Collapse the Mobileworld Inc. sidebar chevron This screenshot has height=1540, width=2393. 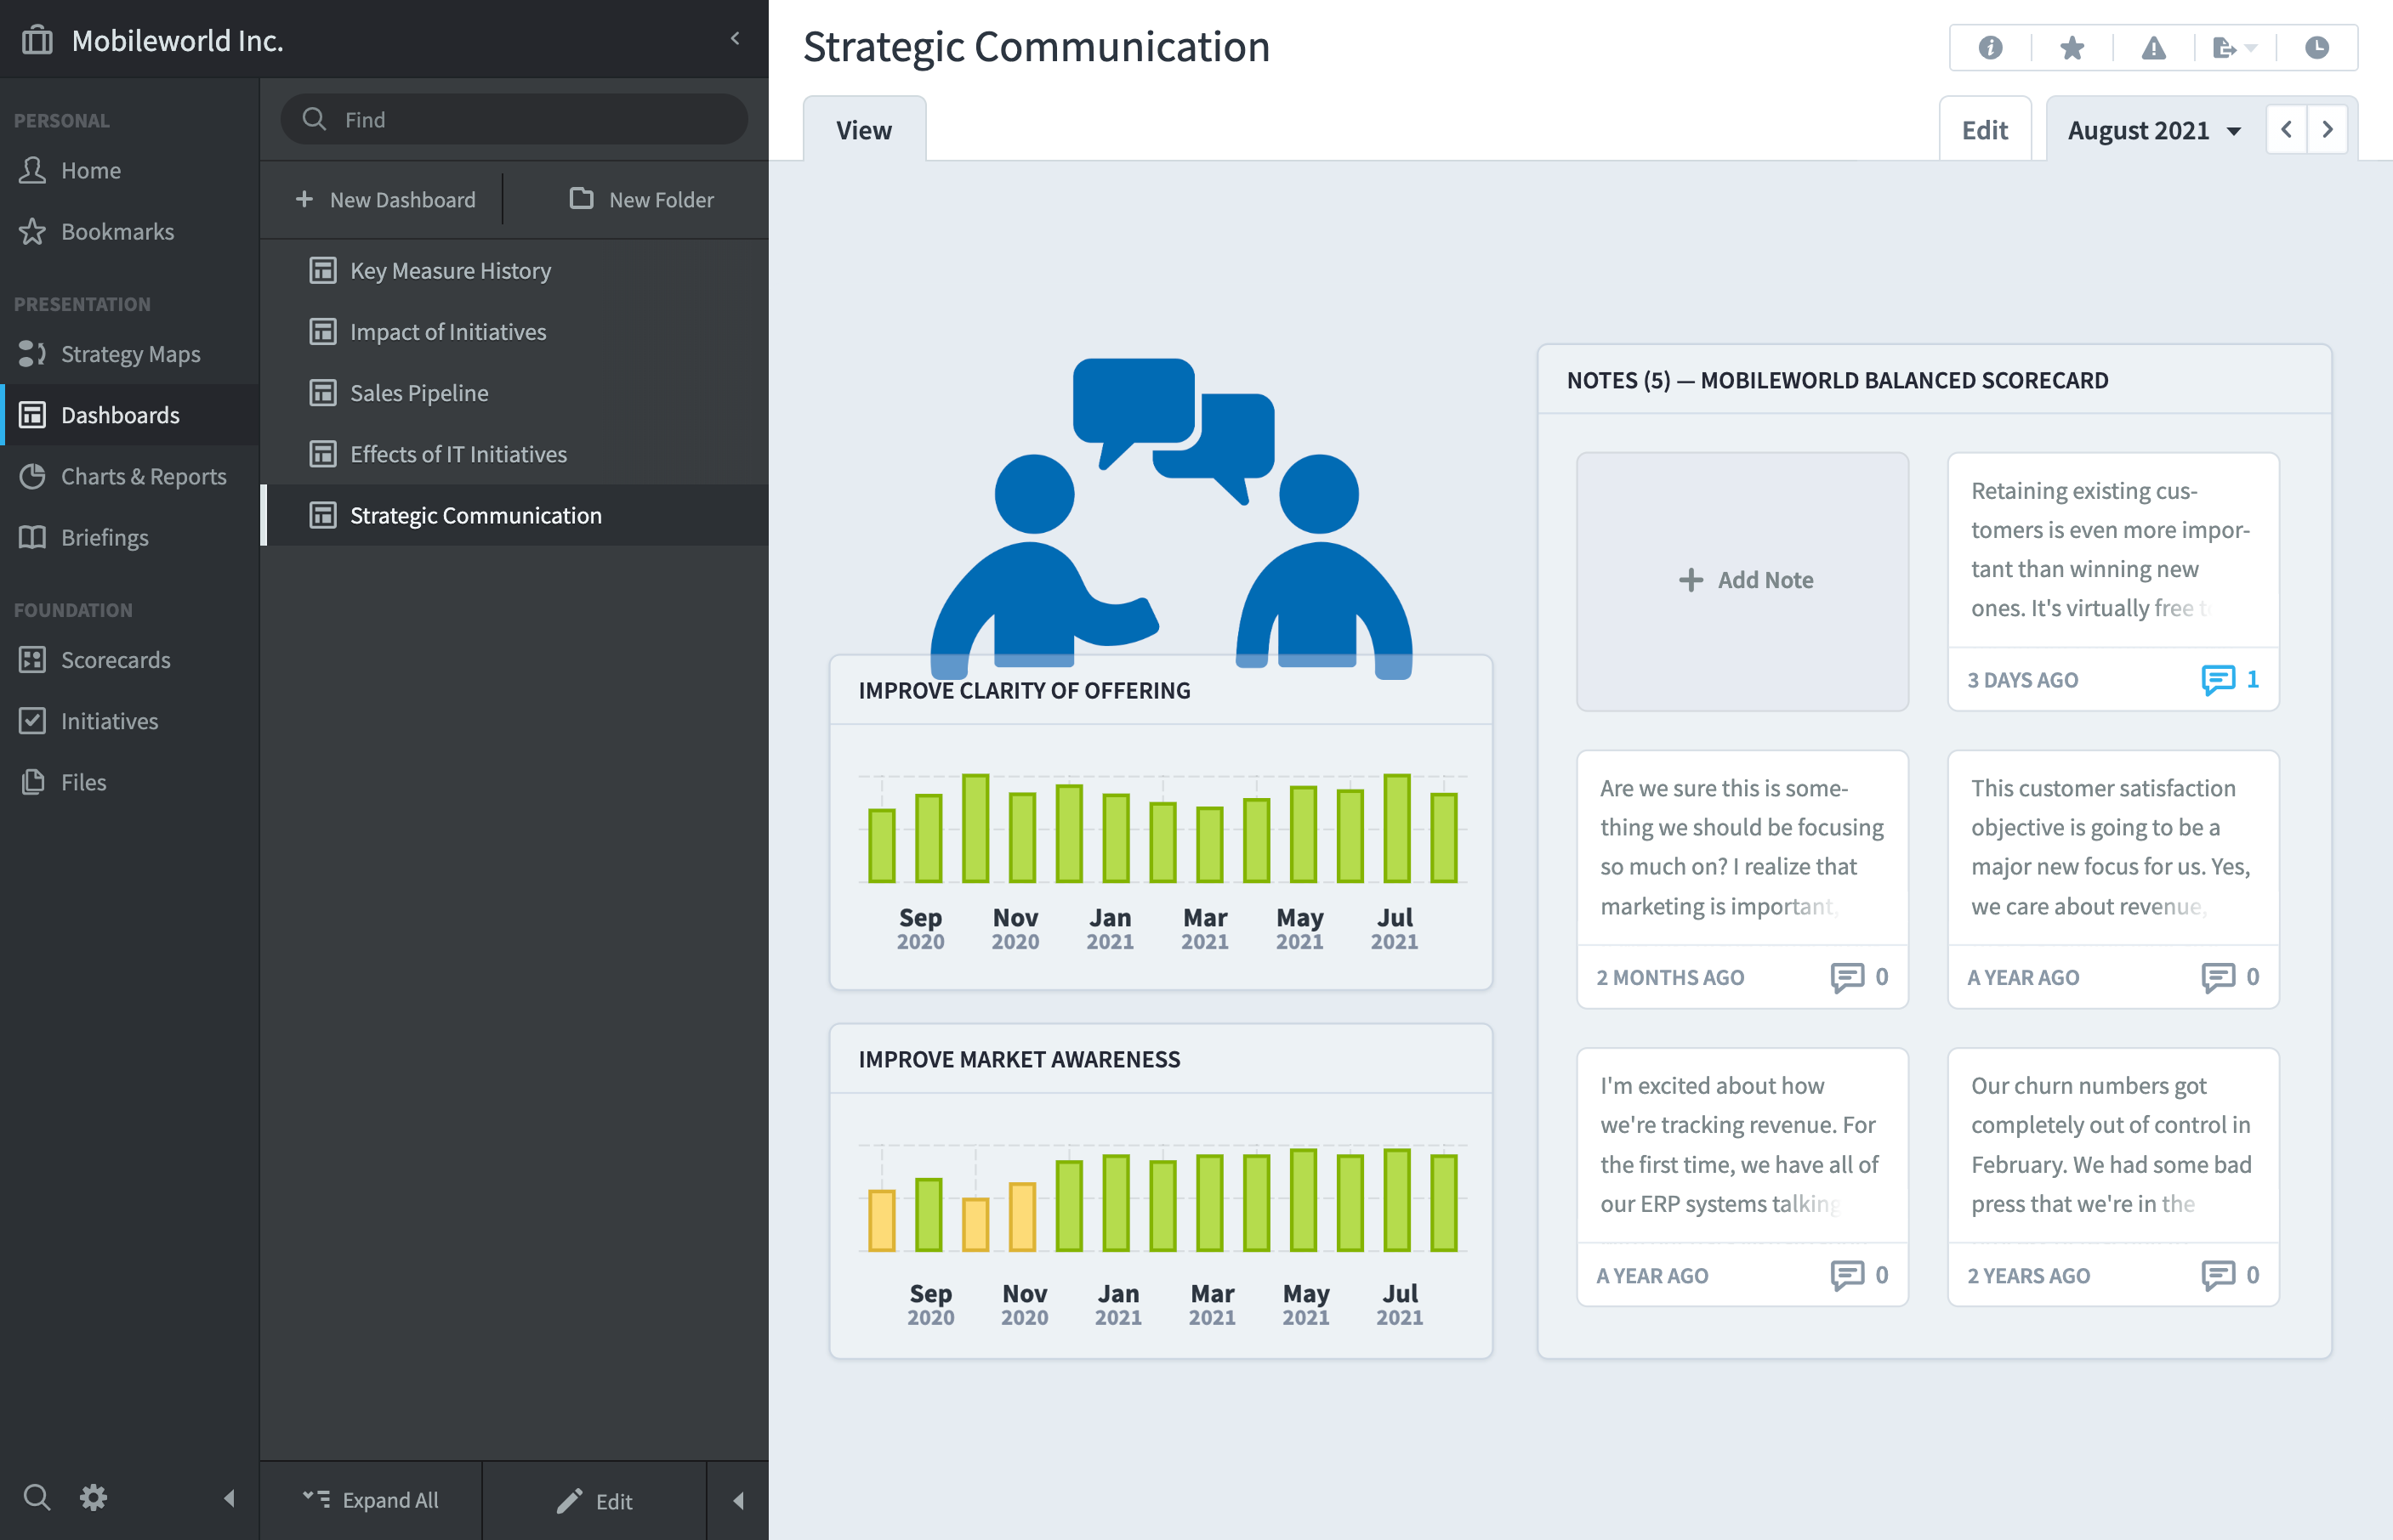pos(736,39)
